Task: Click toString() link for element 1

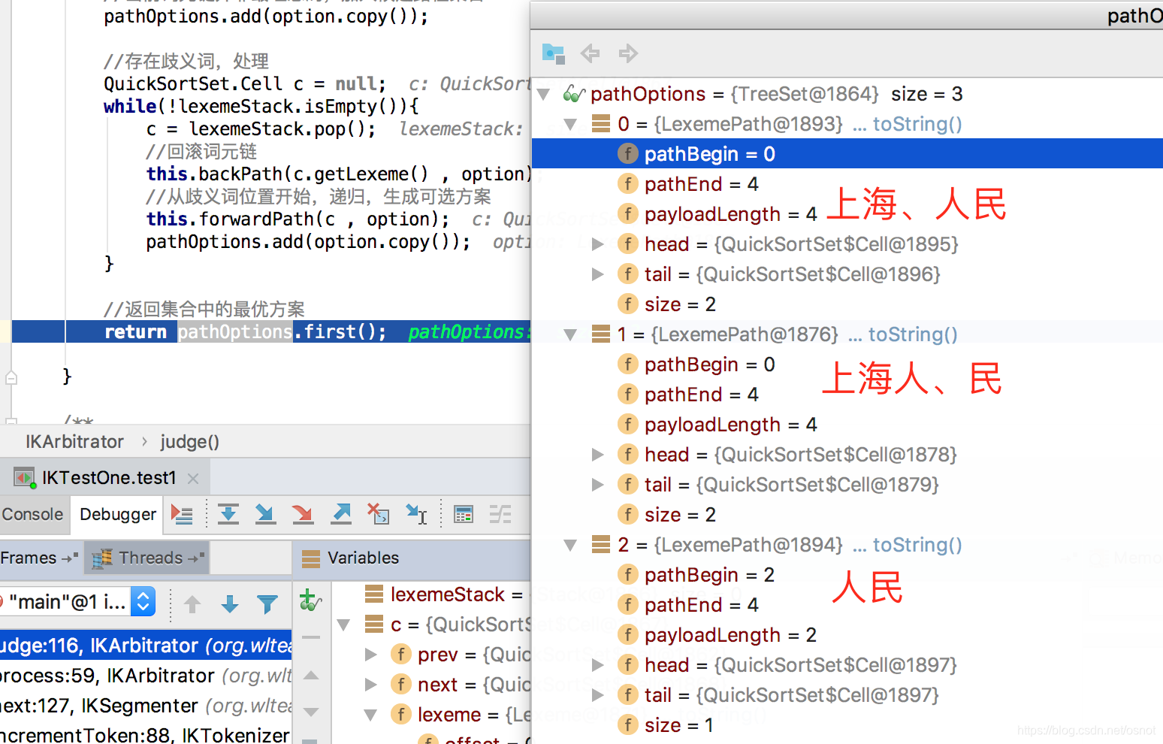Action: tap(913, 334)
